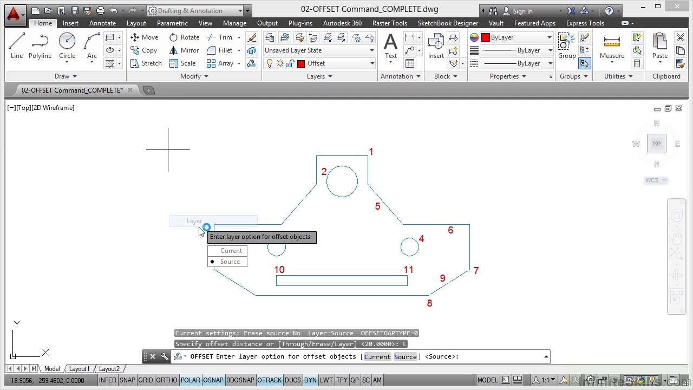Select the Source layer option
The height and width of the screenshot is (390, 693).
(227, 262)
